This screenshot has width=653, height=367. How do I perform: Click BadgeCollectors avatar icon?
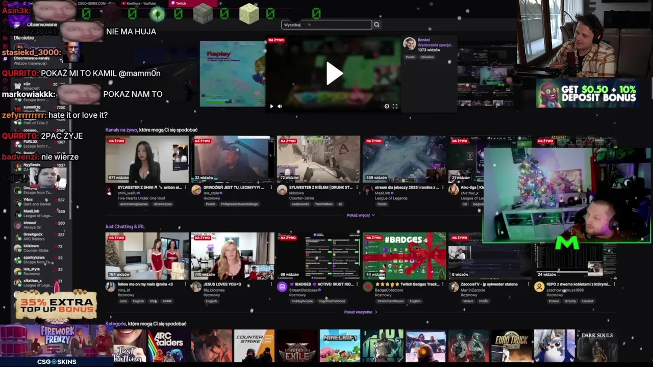click(367, 287)
